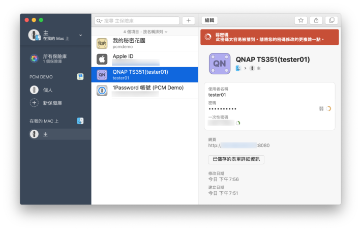
Task: Click the 個人 vault icon
Action: pyautogui.click(x=34, y=90)
